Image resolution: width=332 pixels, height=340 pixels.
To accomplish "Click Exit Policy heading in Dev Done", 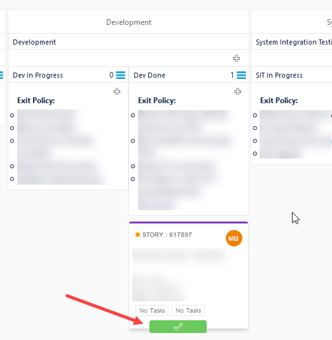I will [157, 101].
